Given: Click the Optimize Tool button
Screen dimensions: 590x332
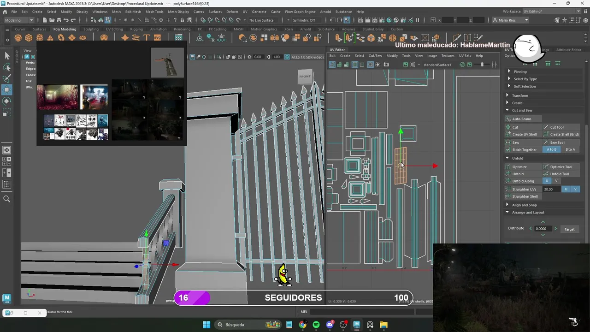Looking at the screenshot, I should click(561, 167).
